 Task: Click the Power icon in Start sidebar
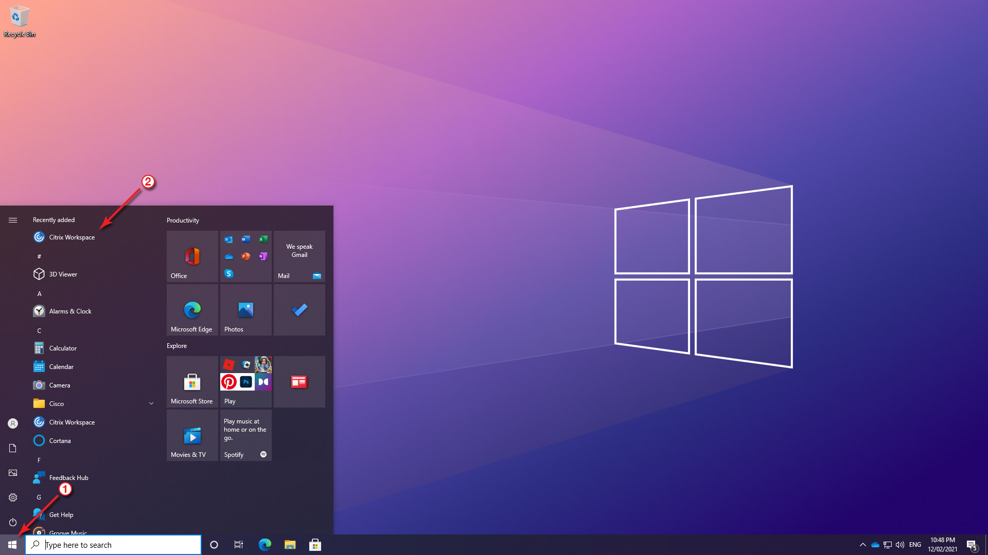[x=13, y=522]
